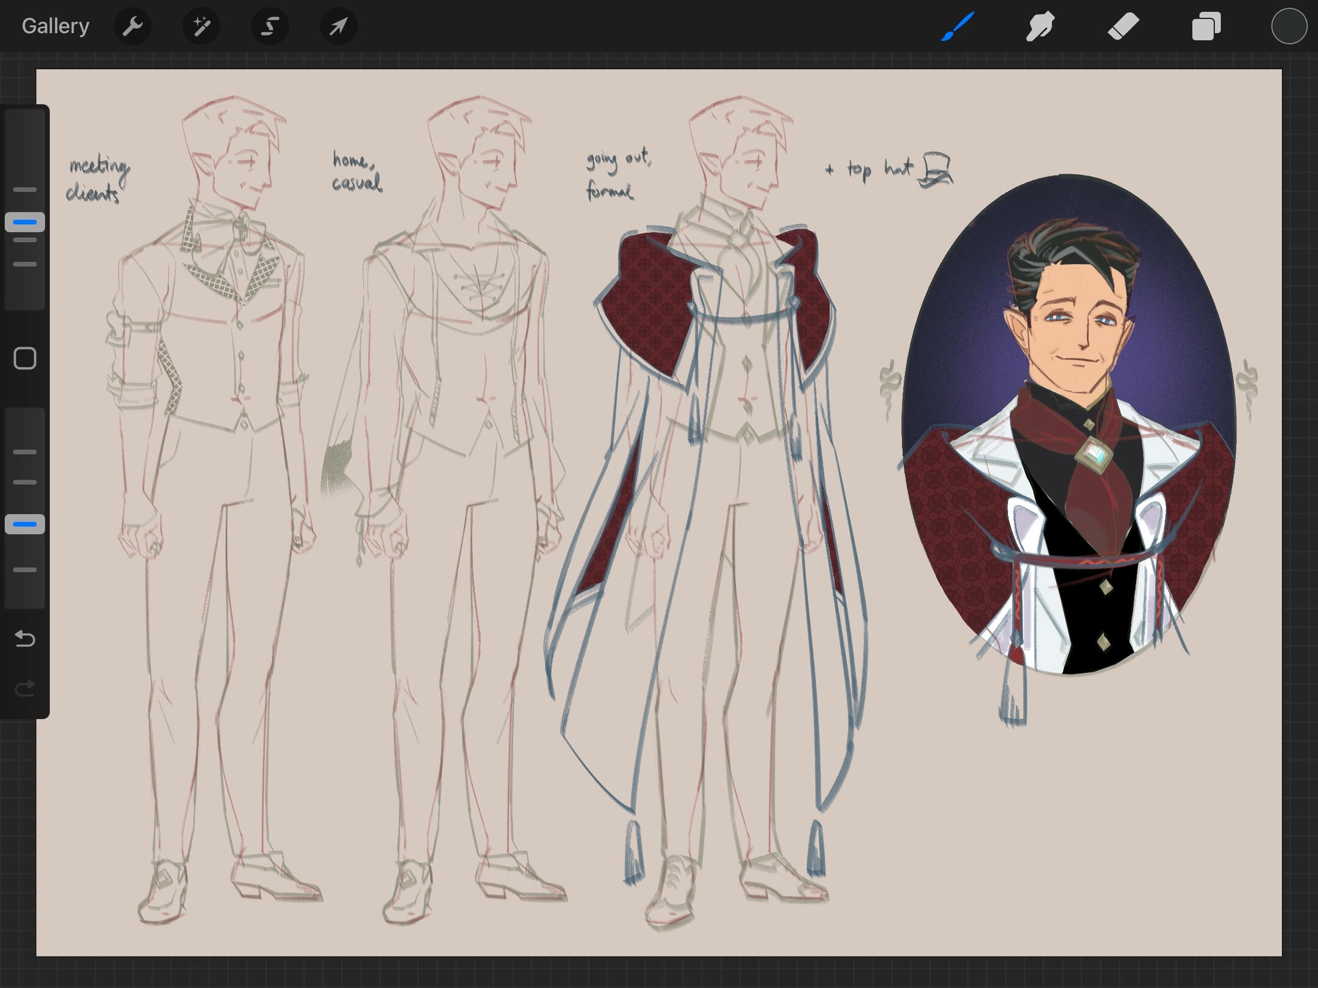Tap the square modify button in sidebar
The width and height of the screenshot is (1318, 988).
(x=25, y=359)
